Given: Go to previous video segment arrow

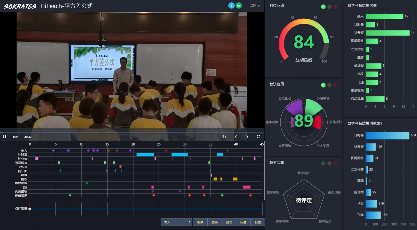Looking at the screenshot, I should (x=236, y=137).
